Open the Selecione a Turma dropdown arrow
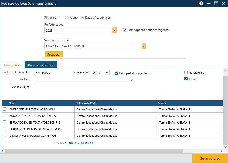 [143, 46]
